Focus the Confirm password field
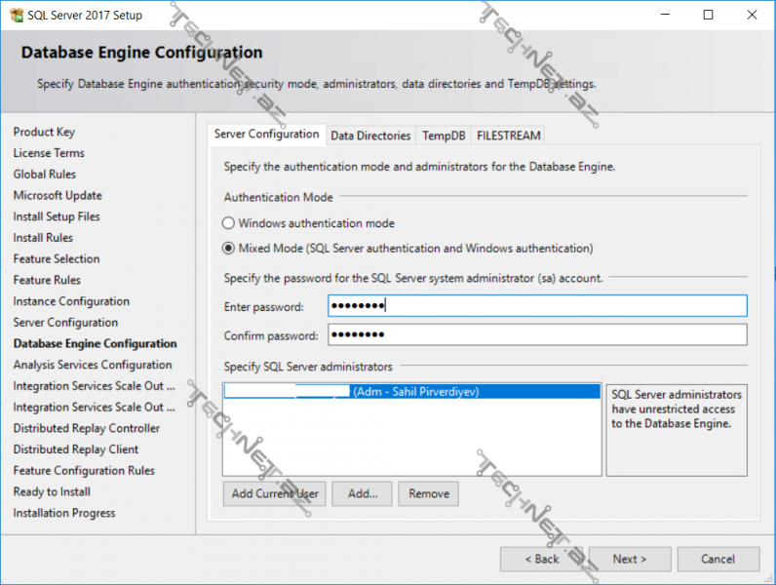 (x=536, y=335)
